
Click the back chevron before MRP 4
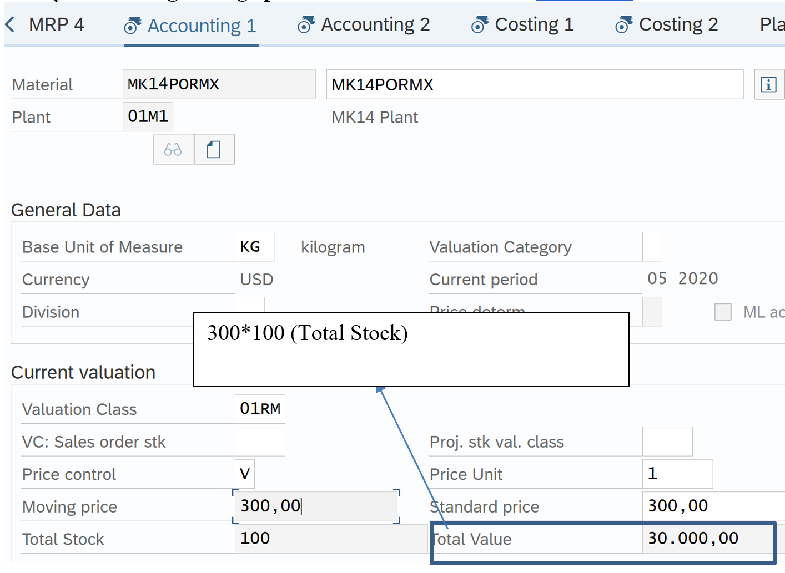pos(10,24)
